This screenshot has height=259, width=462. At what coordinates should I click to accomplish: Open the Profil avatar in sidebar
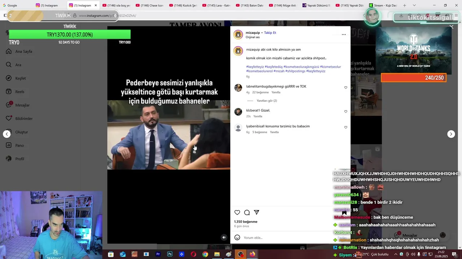(x=9, y=159)
